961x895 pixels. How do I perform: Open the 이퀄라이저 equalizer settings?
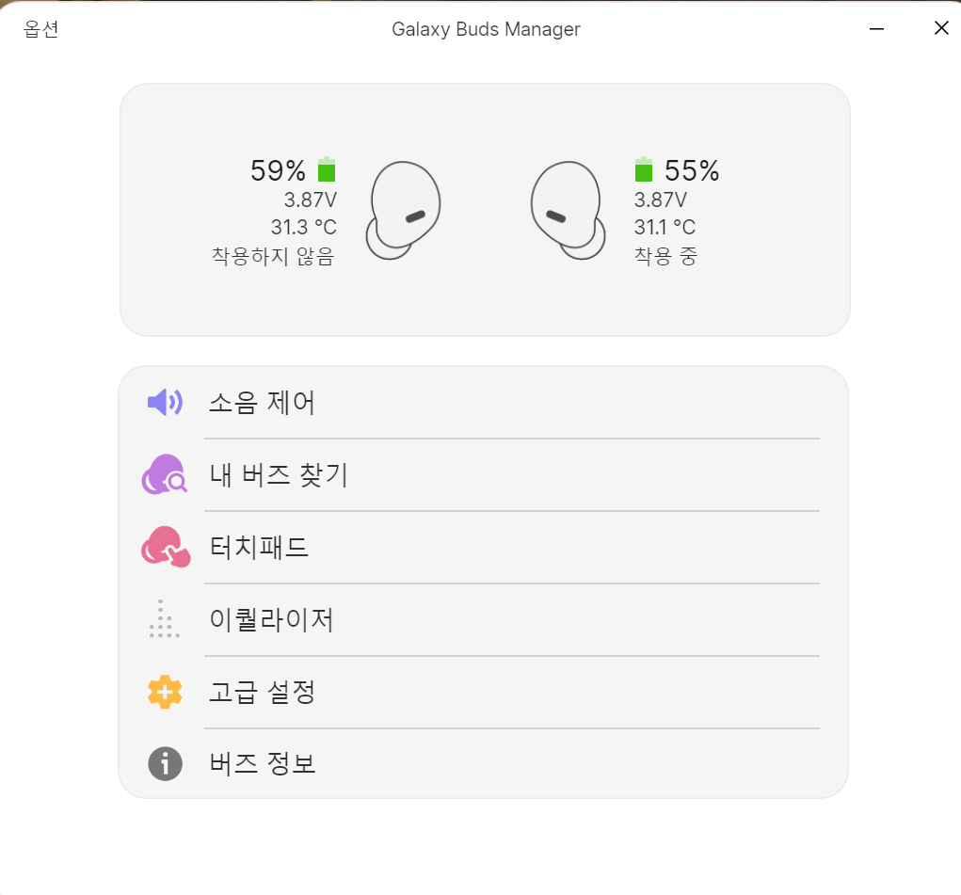click(x=273, y=619)
